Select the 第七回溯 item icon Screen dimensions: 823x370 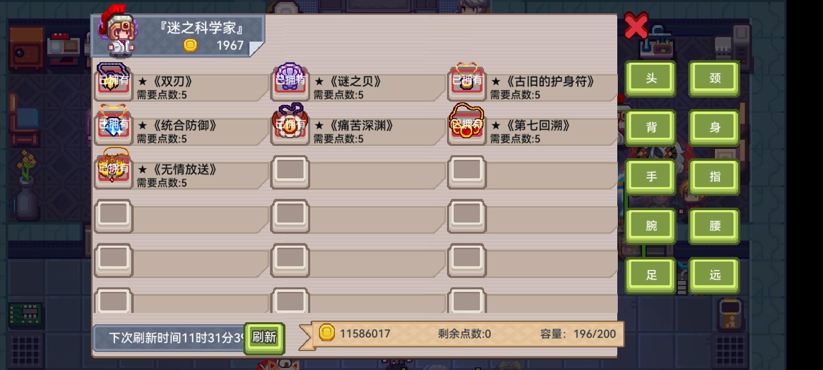pos(467,124)
